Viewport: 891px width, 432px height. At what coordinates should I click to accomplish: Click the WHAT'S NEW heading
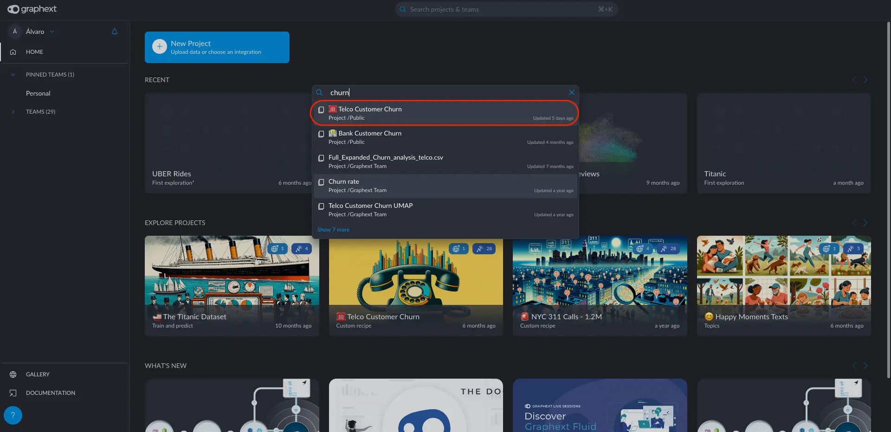166,366
